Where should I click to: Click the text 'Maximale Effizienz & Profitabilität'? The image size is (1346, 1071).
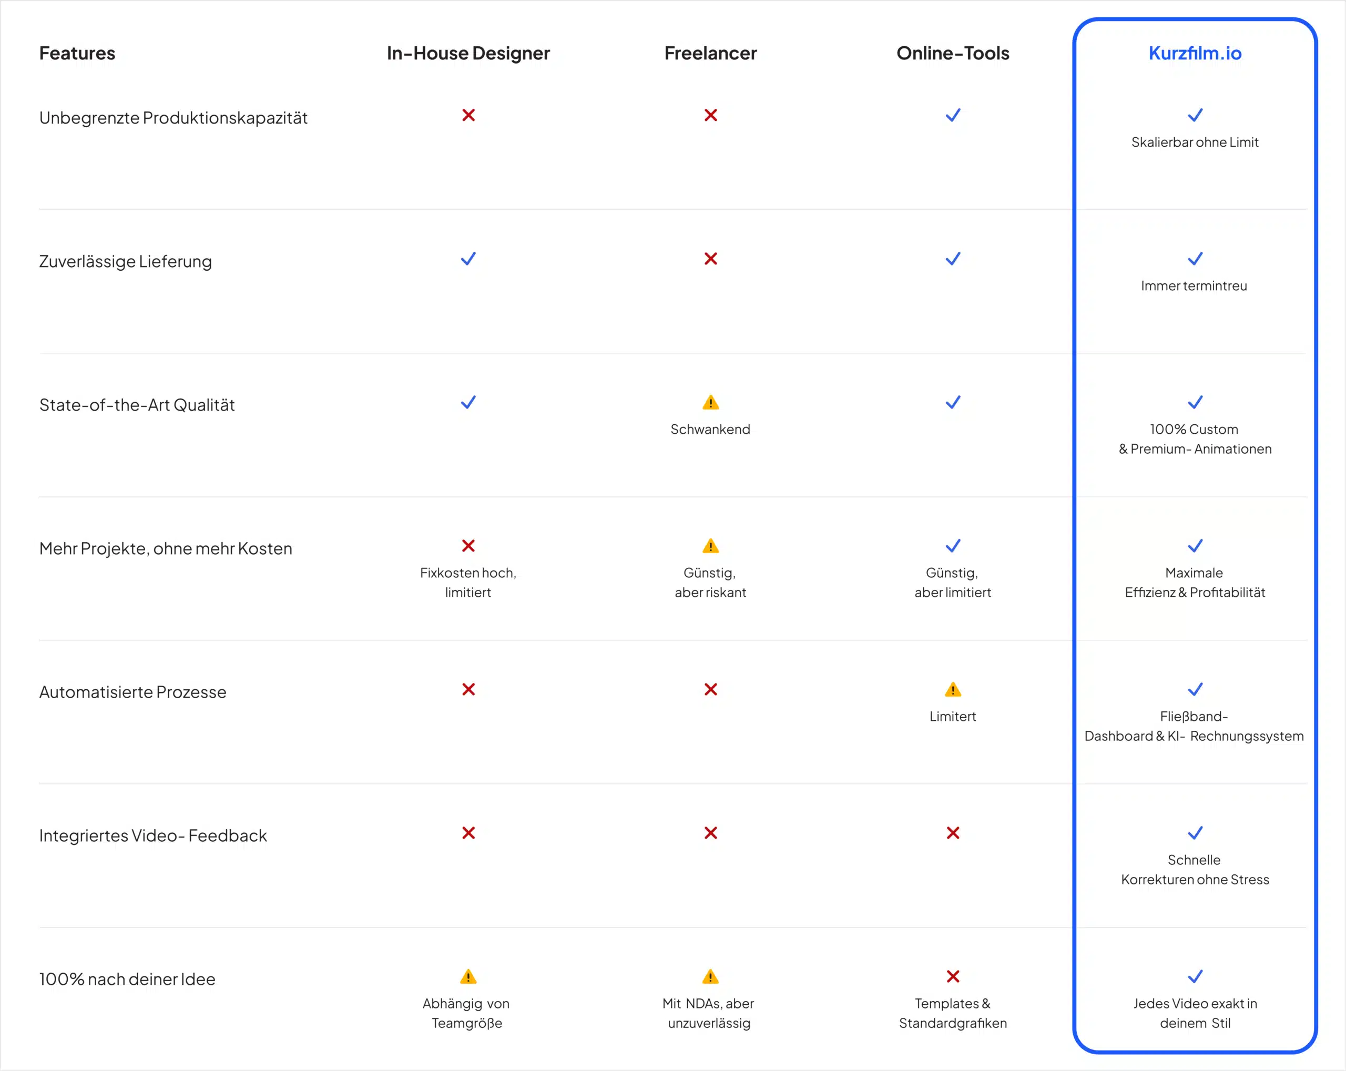tap(1195, 583)
